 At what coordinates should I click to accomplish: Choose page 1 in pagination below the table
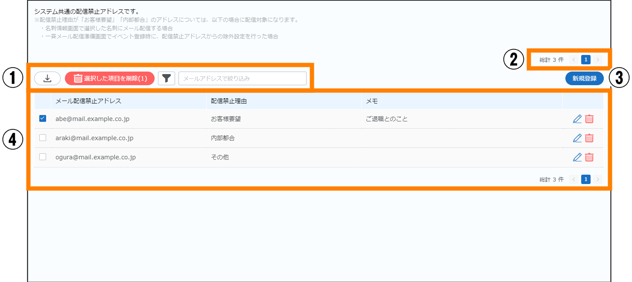[x=586, y=179]
